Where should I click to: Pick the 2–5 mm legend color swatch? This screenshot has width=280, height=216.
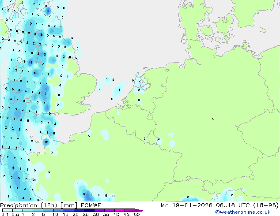tap(38, 210)
